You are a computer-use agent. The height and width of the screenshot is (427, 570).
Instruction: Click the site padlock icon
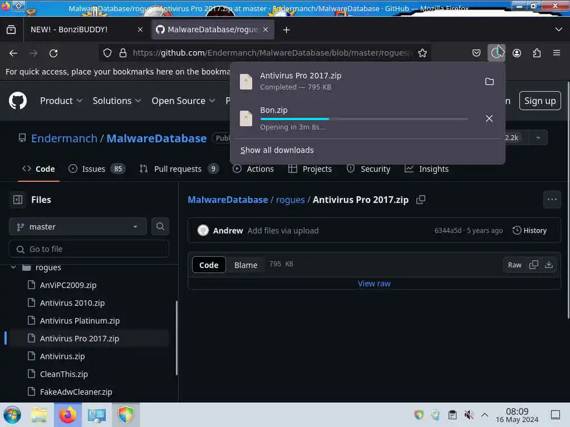coord(123,53)
